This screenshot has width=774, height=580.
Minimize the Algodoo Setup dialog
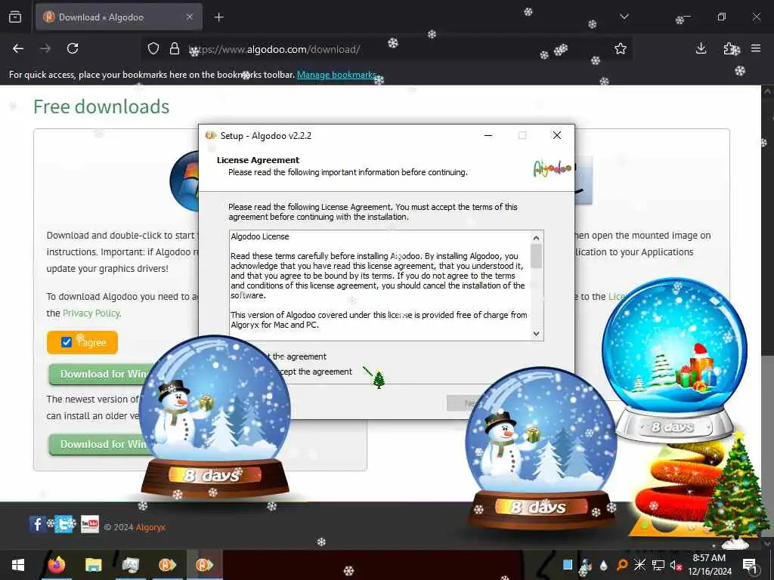[x=488, y=135]
